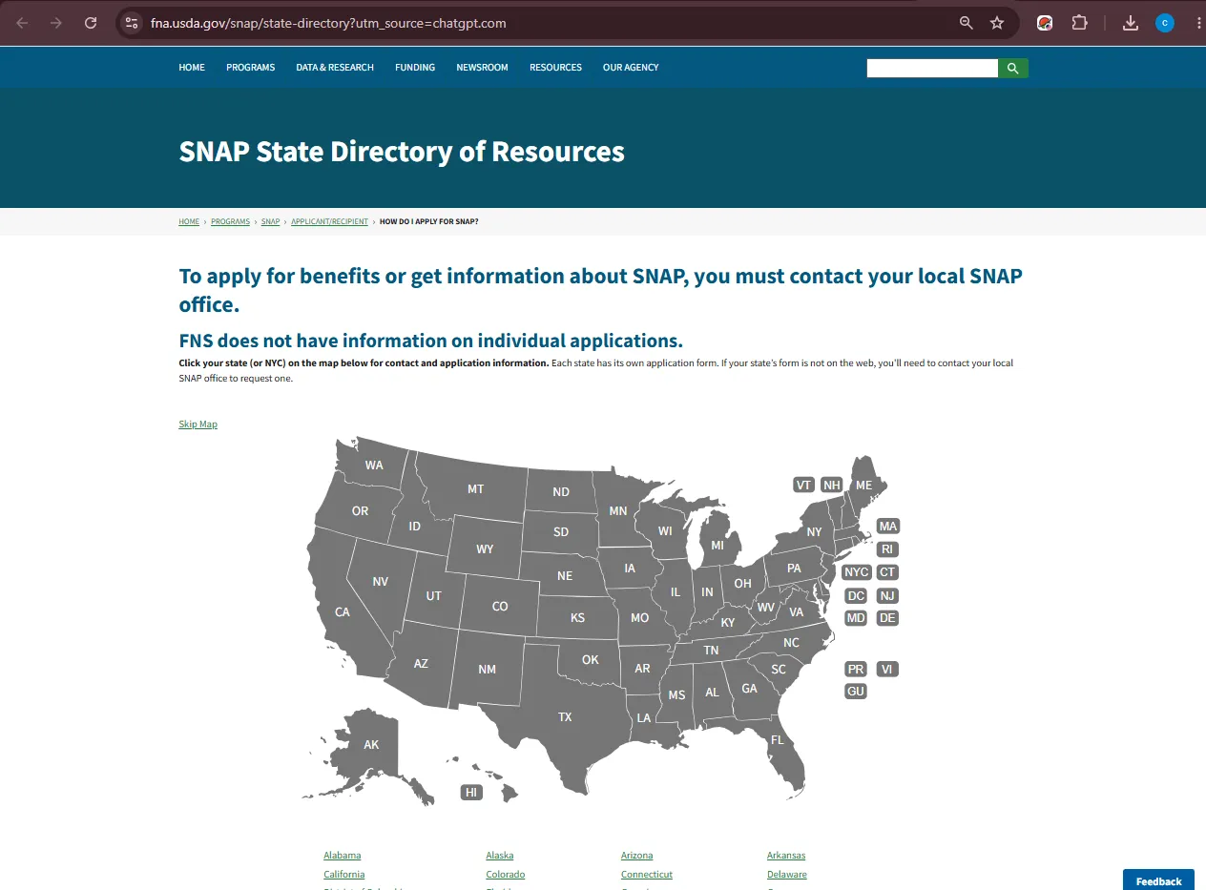Click the address bar URL
The image size is (1206, 890).
[328, 23]
